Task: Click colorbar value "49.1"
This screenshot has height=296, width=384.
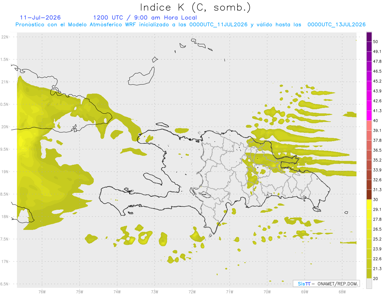Action: coord(377,51)
